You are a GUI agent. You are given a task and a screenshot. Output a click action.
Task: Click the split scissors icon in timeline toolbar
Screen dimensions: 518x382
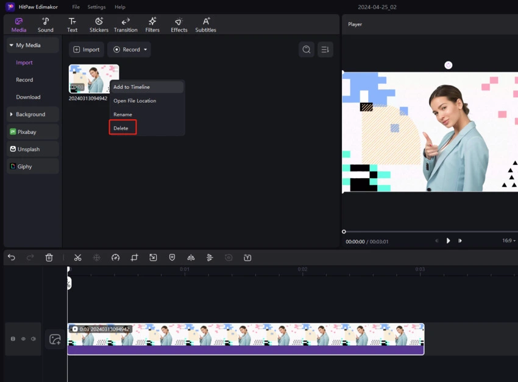pyautogui.click(x=78, y=258)
